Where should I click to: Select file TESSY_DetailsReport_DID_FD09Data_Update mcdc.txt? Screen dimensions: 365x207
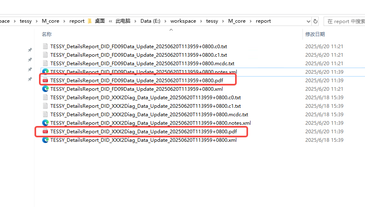click(142, 64)
